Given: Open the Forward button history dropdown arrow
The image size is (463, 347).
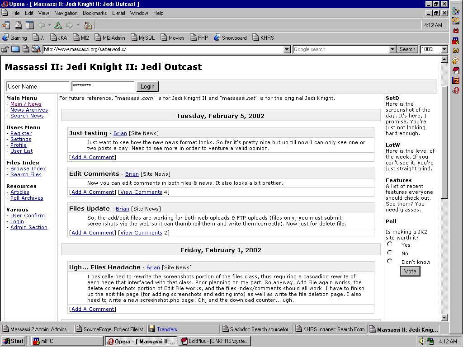Looking at the screenshot, I should point(78,25).
